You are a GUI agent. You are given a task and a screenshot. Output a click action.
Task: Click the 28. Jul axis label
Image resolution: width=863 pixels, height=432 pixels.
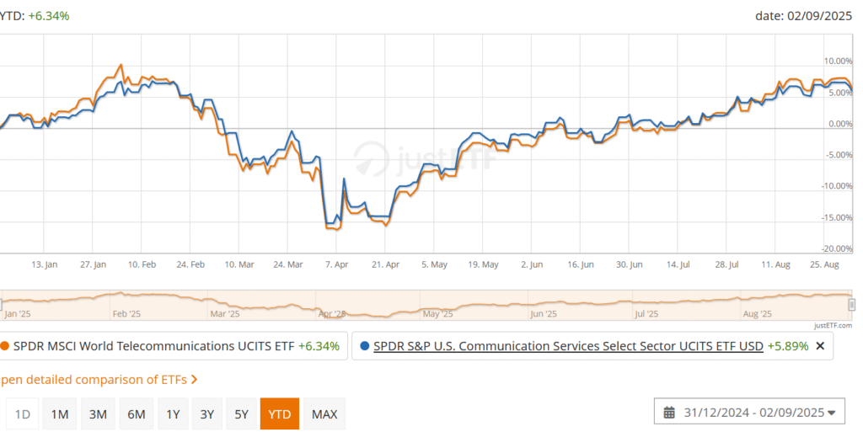tap(726, 264)
